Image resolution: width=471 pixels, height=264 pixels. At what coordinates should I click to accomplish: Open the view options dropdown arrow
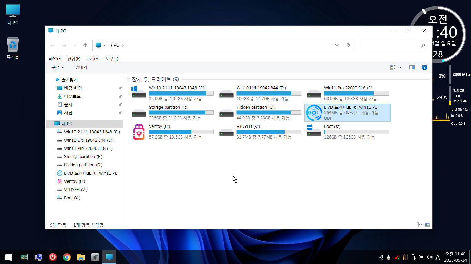(x=400, y=67)
